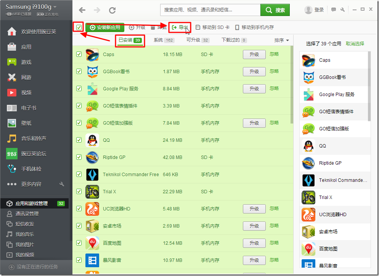This screenshot has width=379, height=276.
Task: Click the green 搜索 search button
Action: (275, 10)
